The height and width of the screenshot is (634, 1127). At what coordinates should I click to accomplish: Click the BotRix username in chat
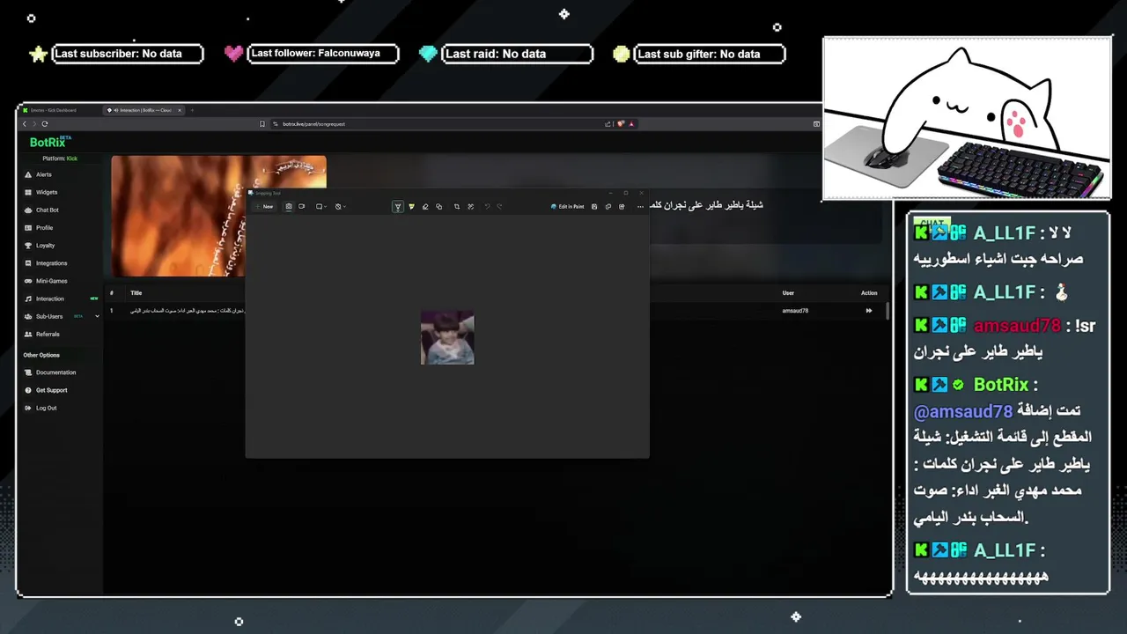[x=1001, y=385]
